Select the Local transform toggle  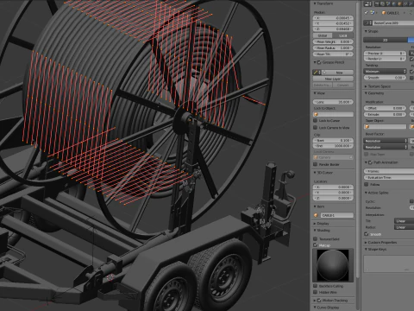point(343,35)
